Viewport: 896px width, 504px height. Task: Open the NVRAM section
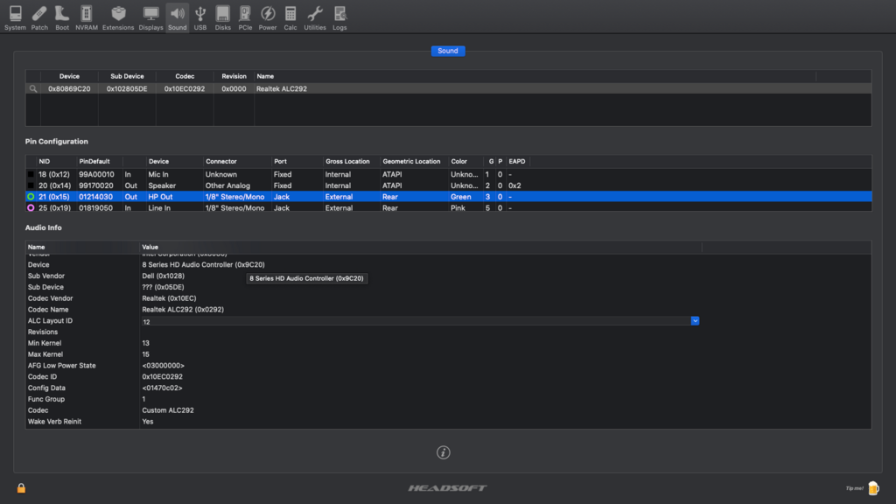87,17
